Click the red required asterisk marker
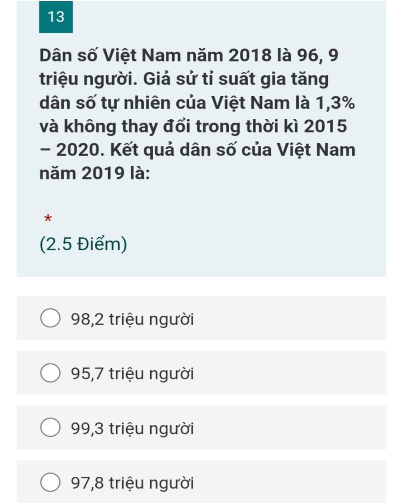Screen dimensions: 403x503 pyautogui.click(x=48, y=218)
